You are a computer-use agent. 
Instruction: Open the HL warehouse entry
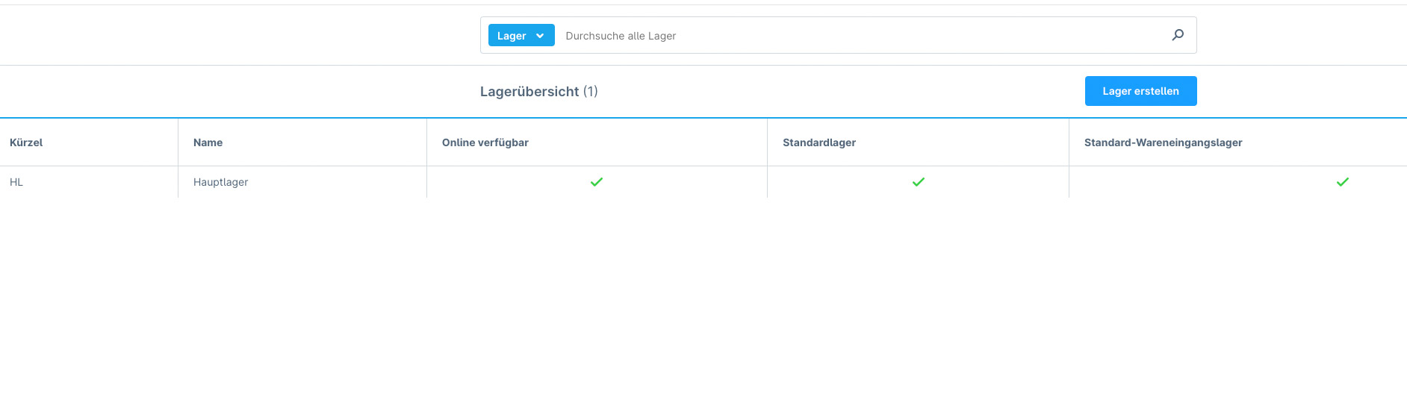pyautogui.click(x=16, y=182)
